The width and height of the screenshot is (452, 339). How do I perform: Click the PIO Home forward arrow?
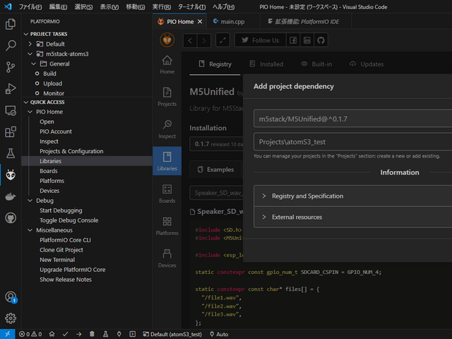[x=204, y=40]
